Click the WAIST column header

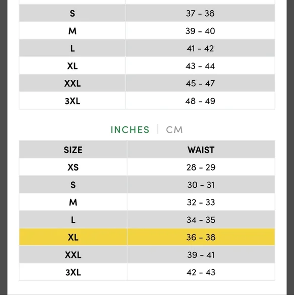[201, 150]
